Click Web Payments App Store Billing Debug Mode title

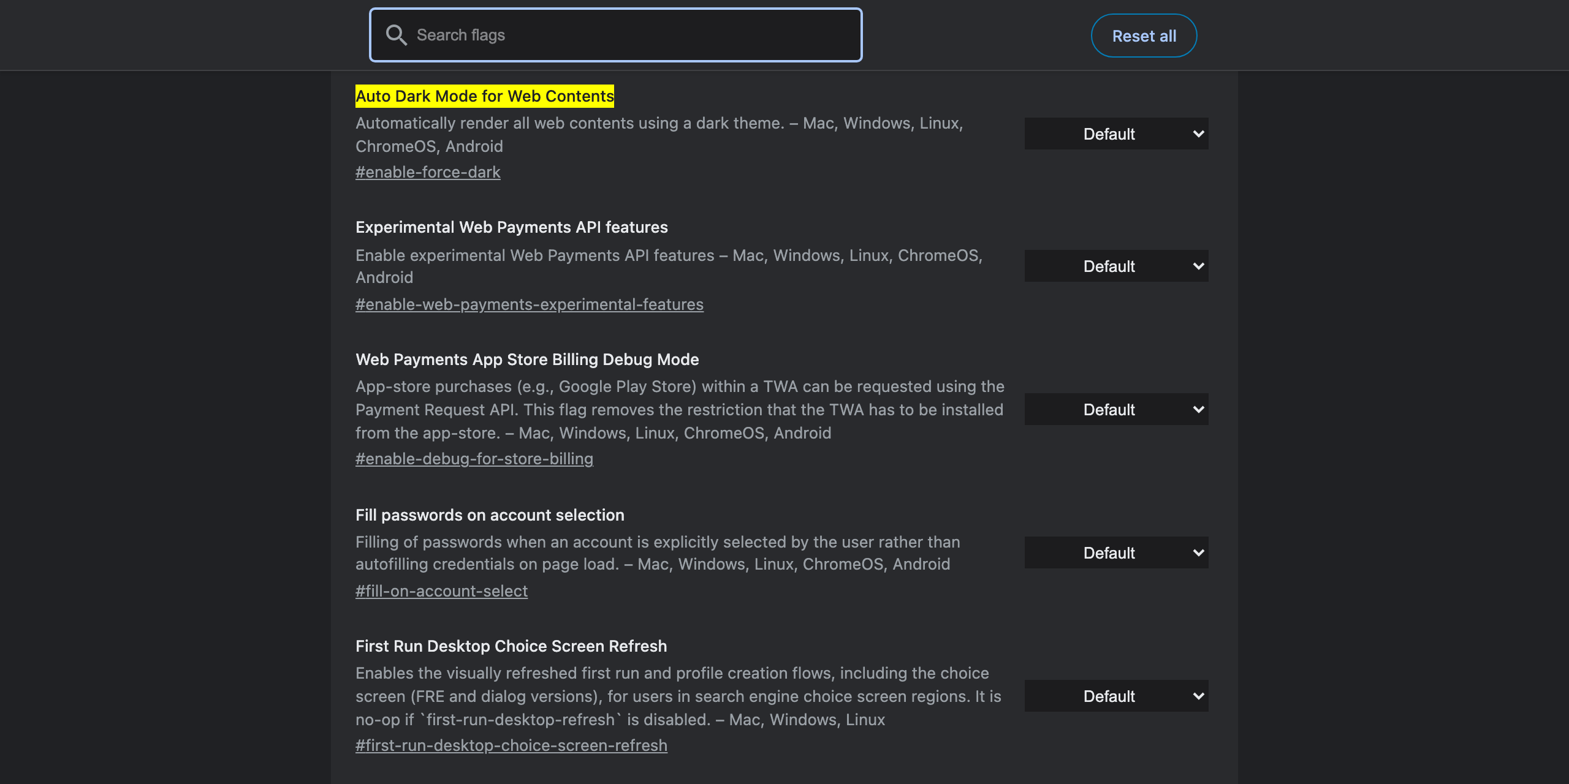(527, 360)
